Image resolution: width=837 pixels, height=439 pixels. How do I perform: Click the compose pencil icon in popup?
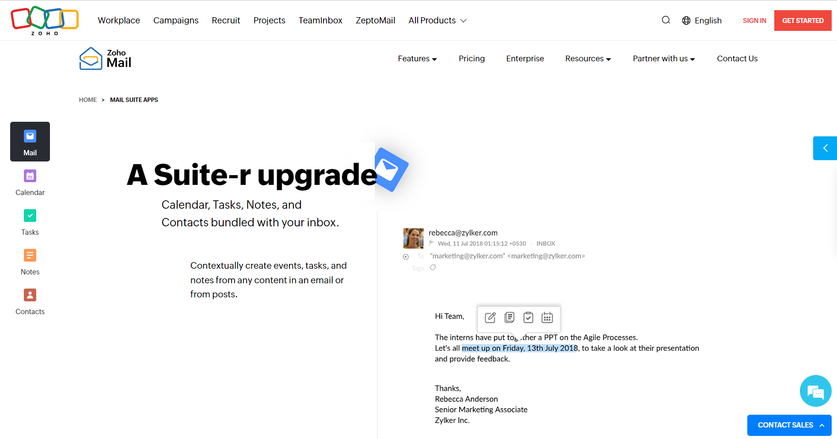click(x=490, y=318)
